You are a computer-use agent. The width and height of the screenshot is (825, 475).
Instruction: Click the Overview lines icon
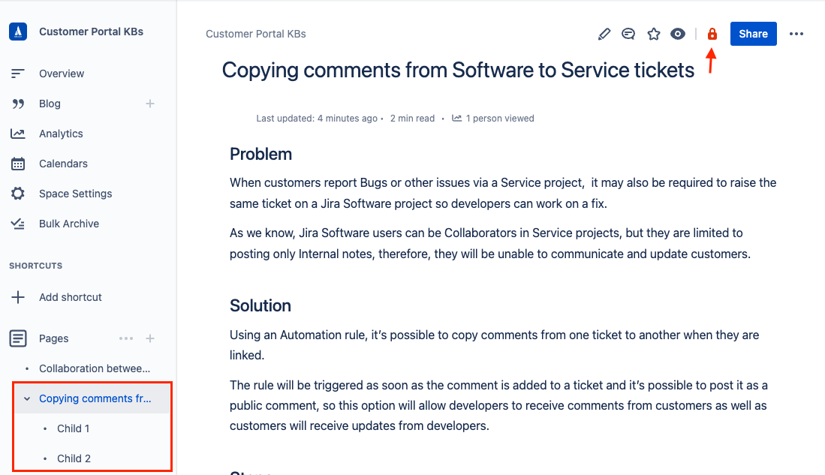click(x=18, y=74)
